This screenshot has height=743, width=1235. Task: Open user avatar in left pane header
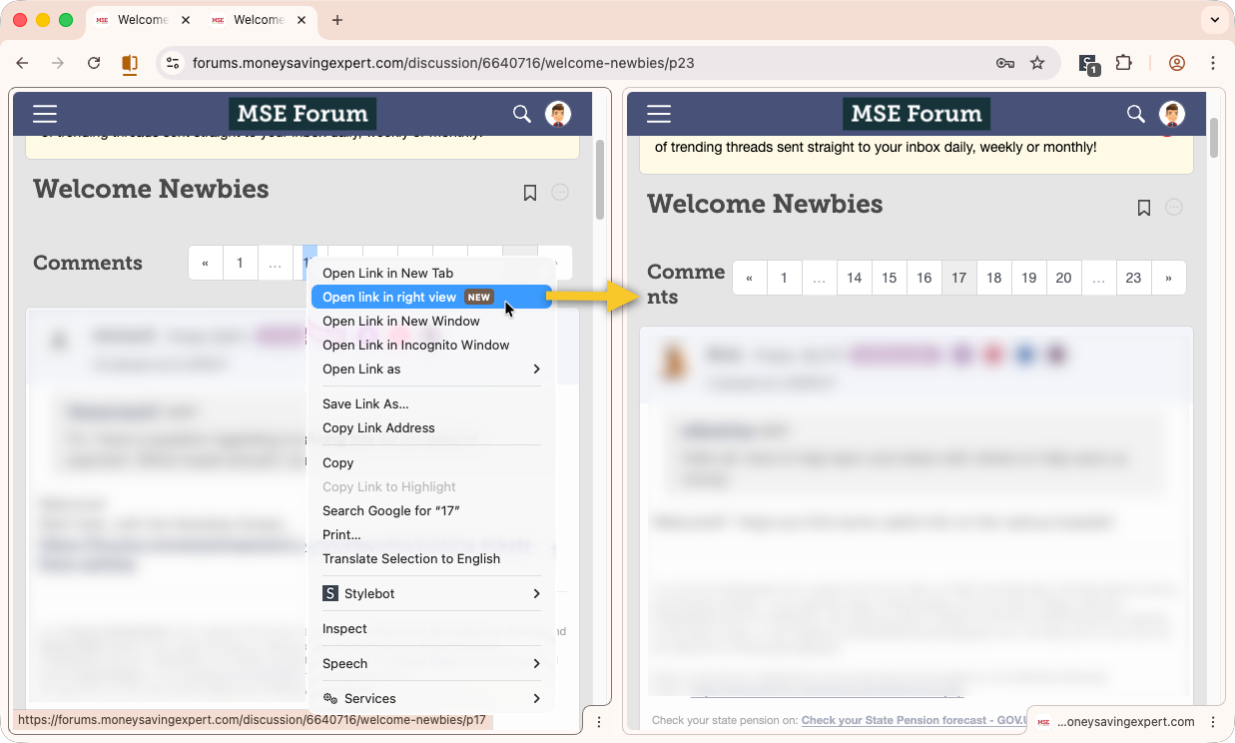(x=558, y=114)
